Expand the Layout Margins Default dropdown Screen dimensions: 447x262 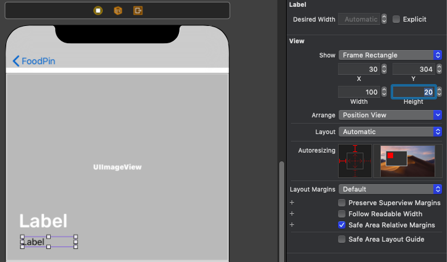390,189
